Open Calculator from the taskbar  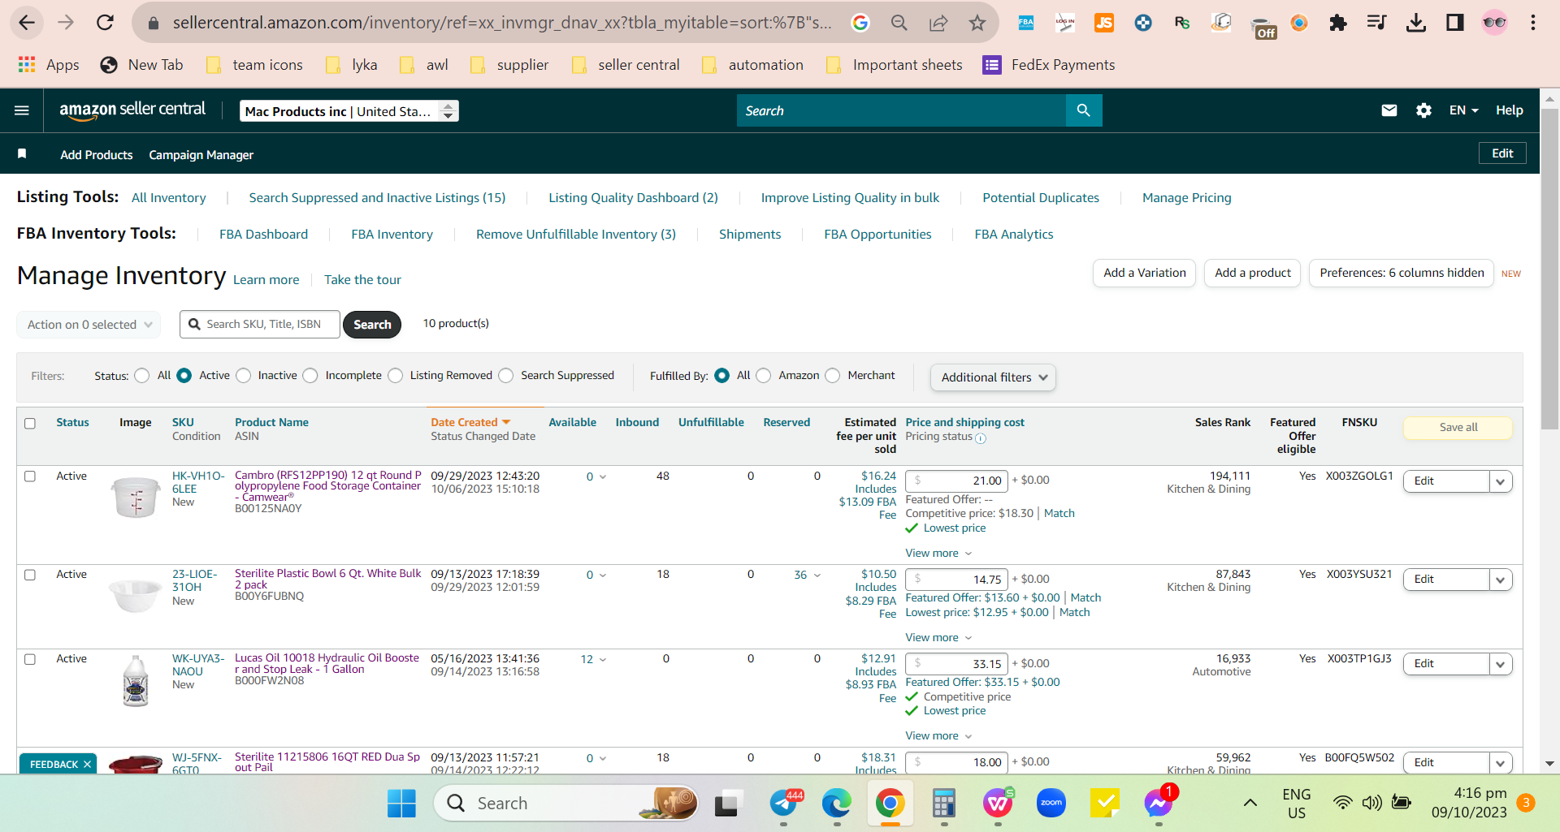coord(943,804)
